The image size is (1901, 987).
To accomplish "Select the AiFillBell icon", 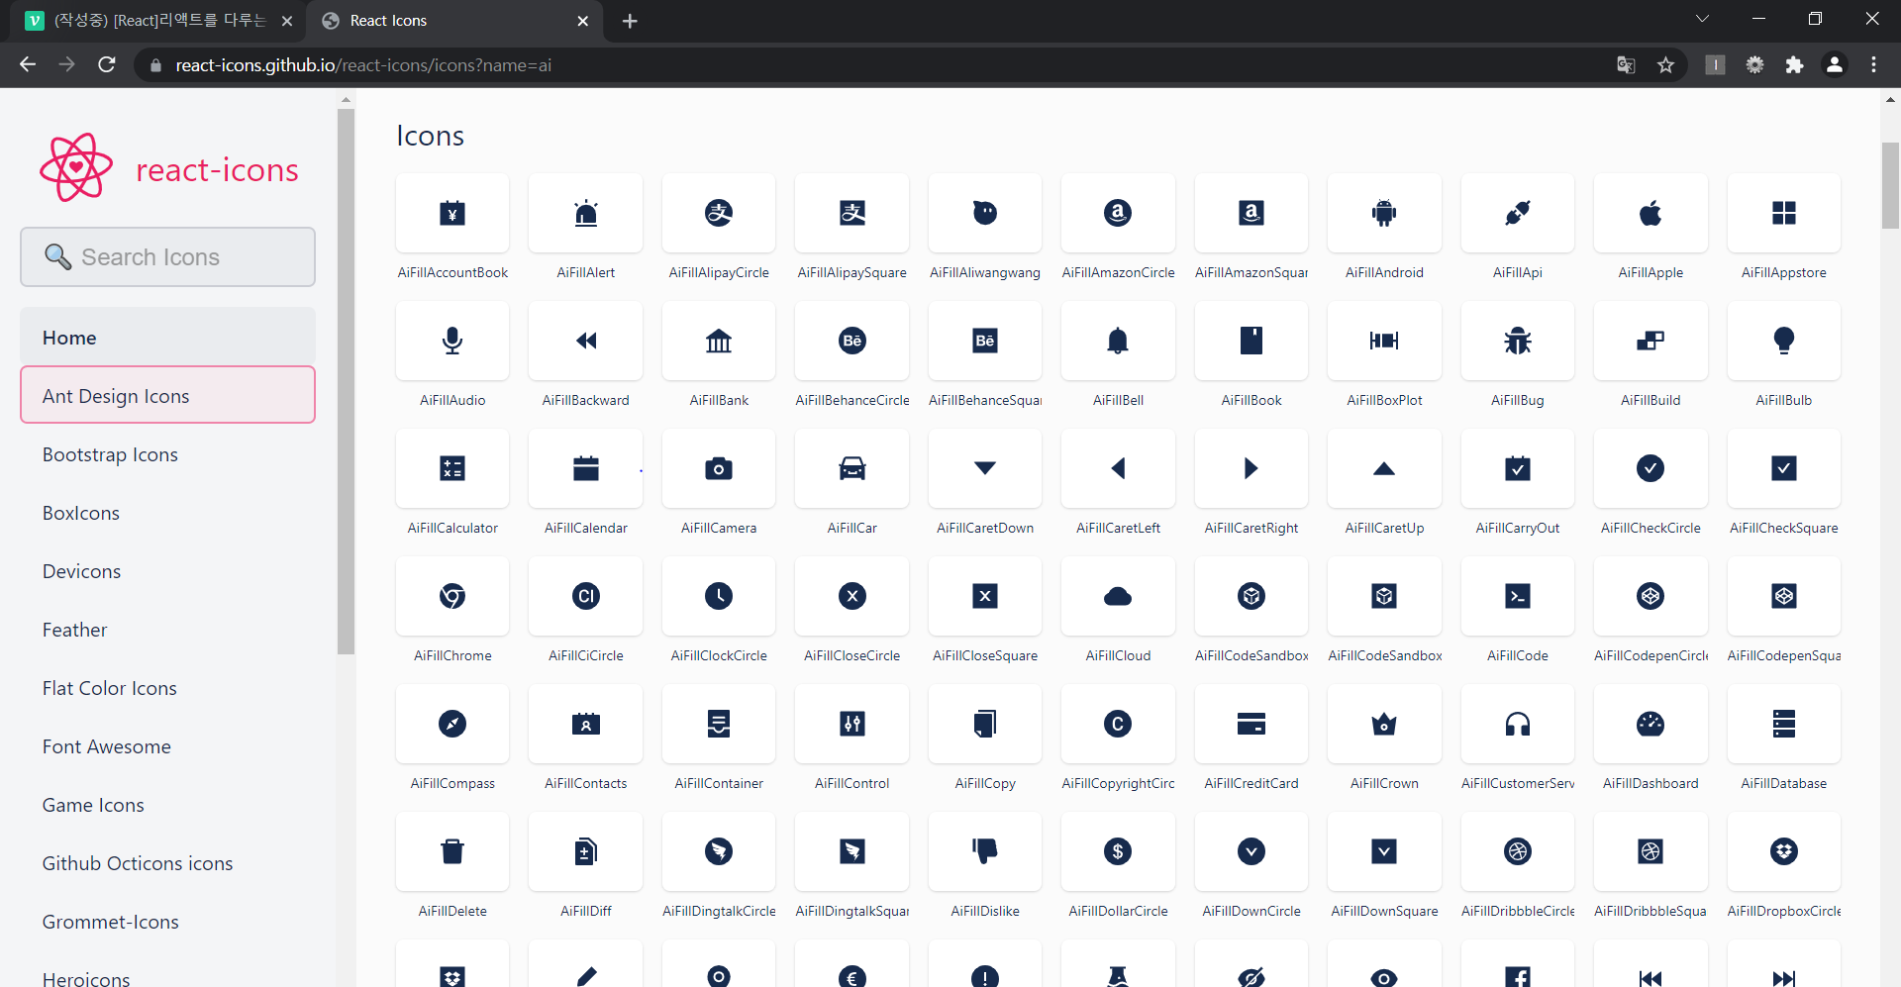I will tap(1118, 341).
